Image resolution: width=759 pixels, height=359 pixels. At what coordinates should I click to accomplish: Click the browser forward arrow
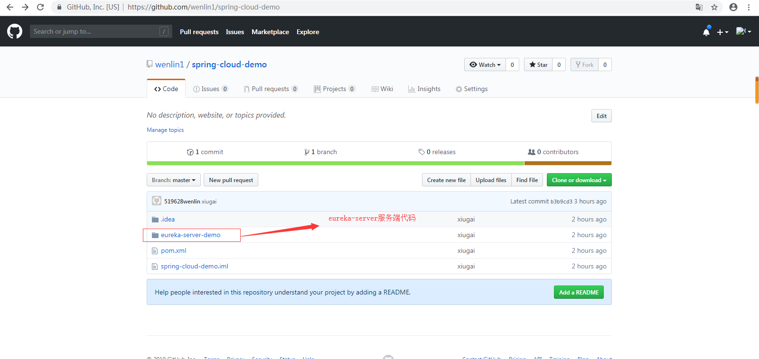click(x=25, y=7)
